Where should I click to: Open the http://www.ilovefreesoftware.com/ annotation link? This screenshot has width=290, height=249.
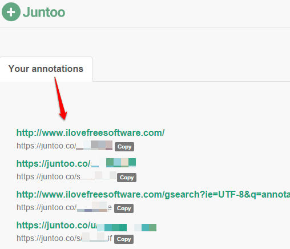pos(90,132)
